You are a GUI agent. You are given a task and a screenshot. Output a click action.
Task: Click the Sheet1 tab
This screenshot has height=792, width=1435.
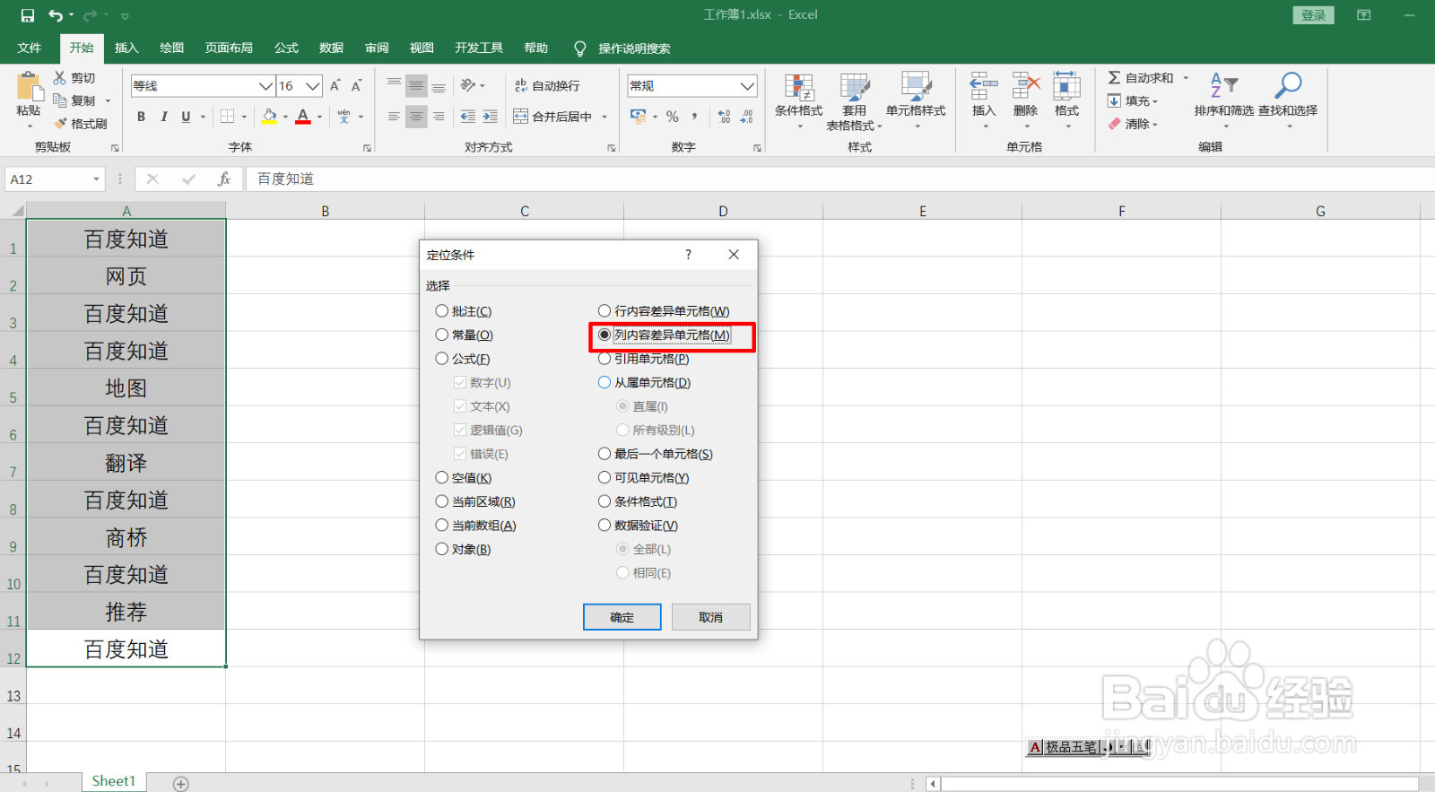pos(114,782)
